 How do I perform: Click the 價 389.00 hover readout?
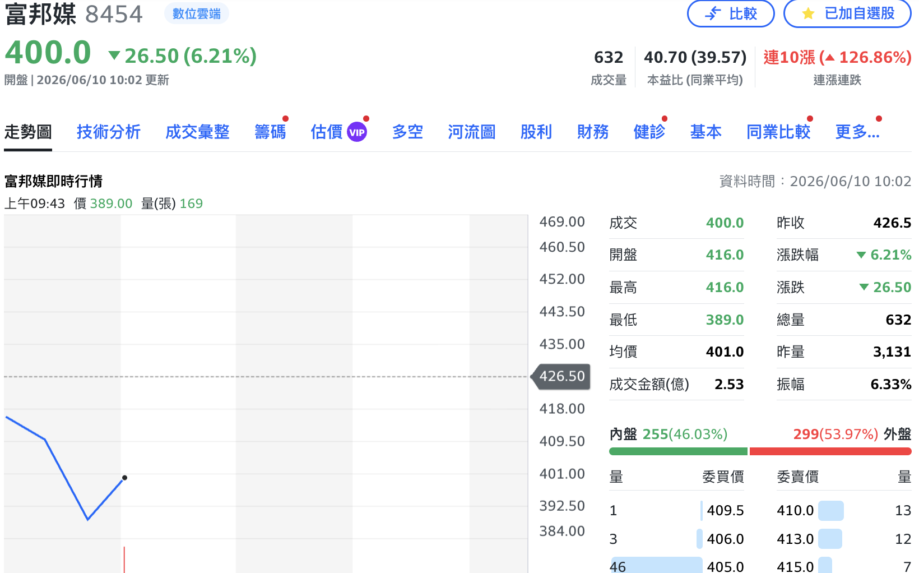coord(103,204)
